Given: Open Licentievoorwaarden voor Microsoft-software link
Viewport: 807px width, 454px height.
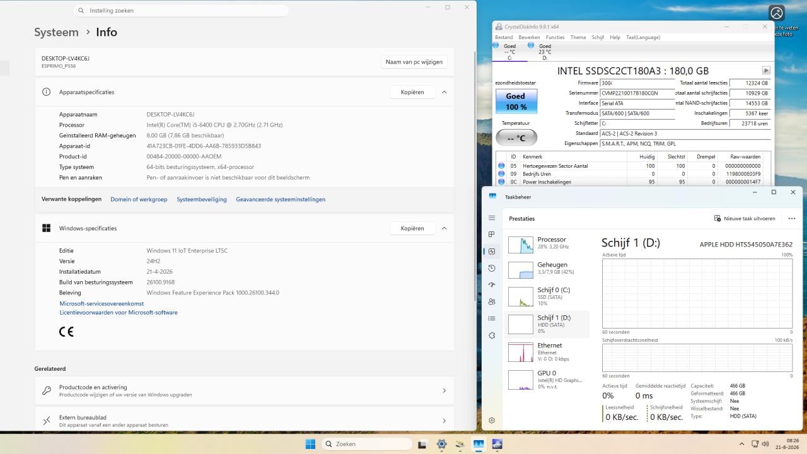Looking at the screenshot, I should click(x=119, y=313).
